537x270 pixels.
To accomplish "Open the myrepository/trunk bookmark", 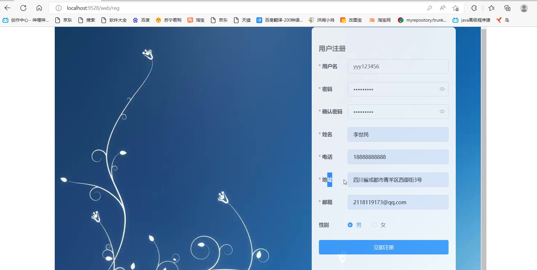I will pyautogui.click(x=422, y=20).
